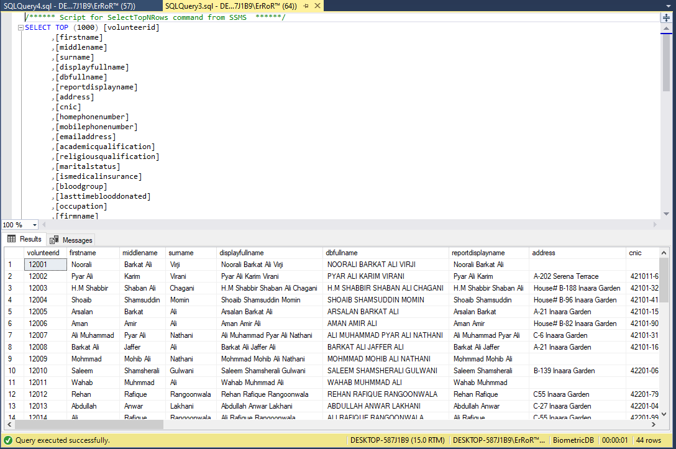Image resolution: width=676 pixels, height=449 pixels.
Task: Close the SQLQuery3.sql tab
Action: 316,6
